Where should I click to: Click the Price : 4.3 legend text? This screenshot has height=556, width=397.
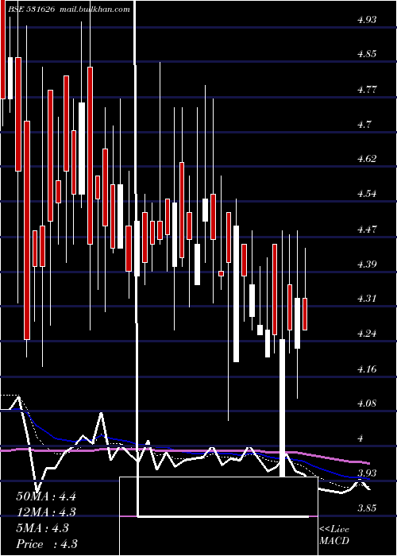47,544
